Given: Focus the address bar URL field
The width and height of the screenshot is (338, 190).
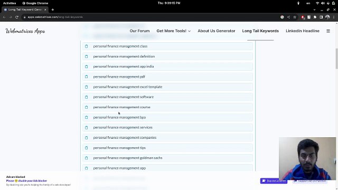Looking at the screenshot, I should (151, 17).
